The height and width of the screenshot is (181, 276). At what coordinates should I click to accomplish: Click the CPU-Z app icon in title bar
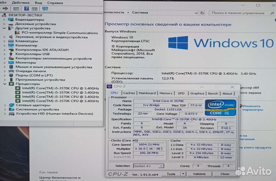coord(109,86)
